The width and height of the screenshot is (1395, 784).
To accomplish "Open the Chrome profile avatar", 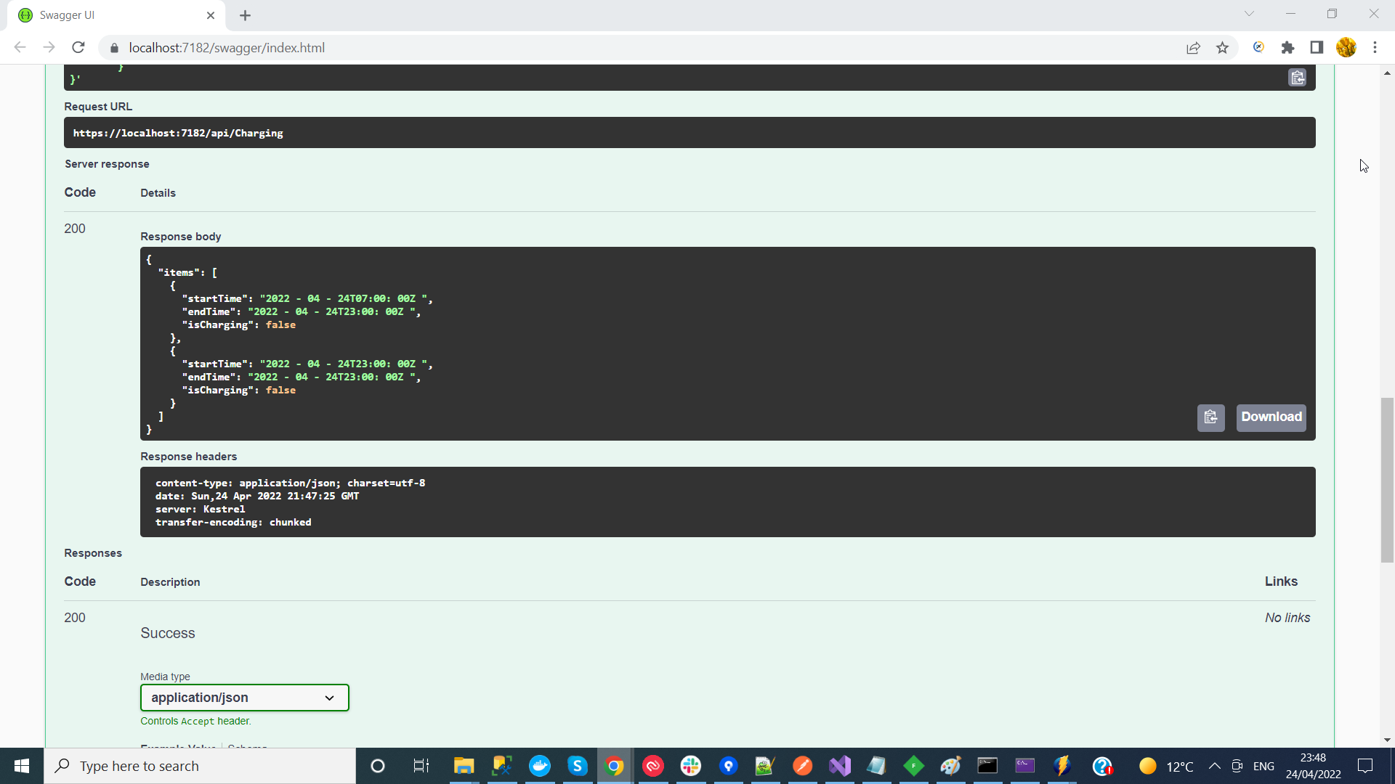I will point(1346,48).
